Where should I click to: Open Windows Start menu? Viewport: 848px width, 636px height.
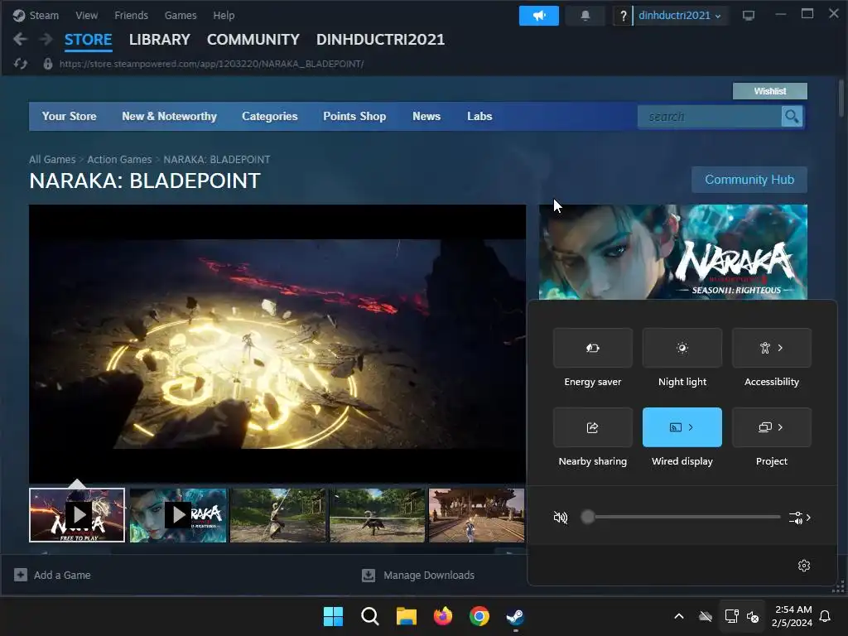pyautogui.click(x=333, y=616)
